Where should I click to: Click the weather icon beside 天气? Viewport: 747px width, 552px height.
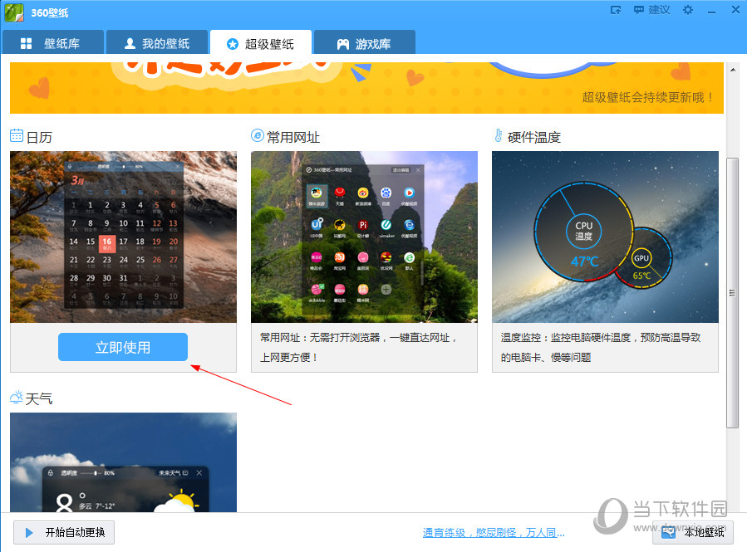[x=17, y=398]
